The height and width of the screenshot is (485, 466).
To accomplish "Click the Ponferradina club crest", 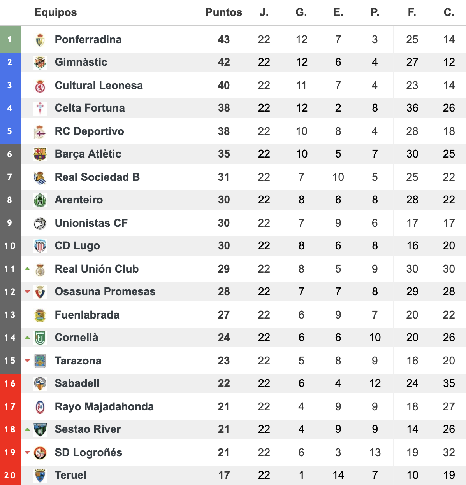I will (x=40, y=40).
